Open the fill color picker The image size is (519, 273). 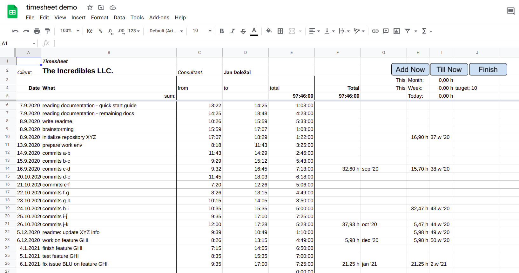pyautogui.click(x=269, y=31)
